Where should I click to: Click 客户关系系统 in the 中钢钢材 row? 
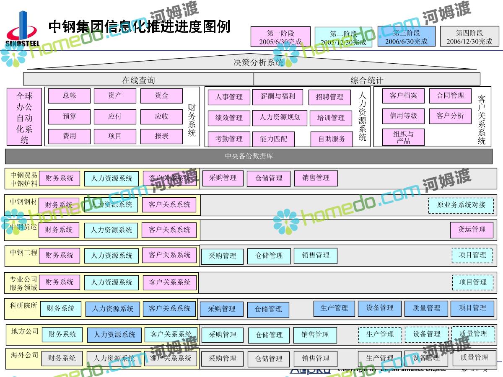coord(169,205)
